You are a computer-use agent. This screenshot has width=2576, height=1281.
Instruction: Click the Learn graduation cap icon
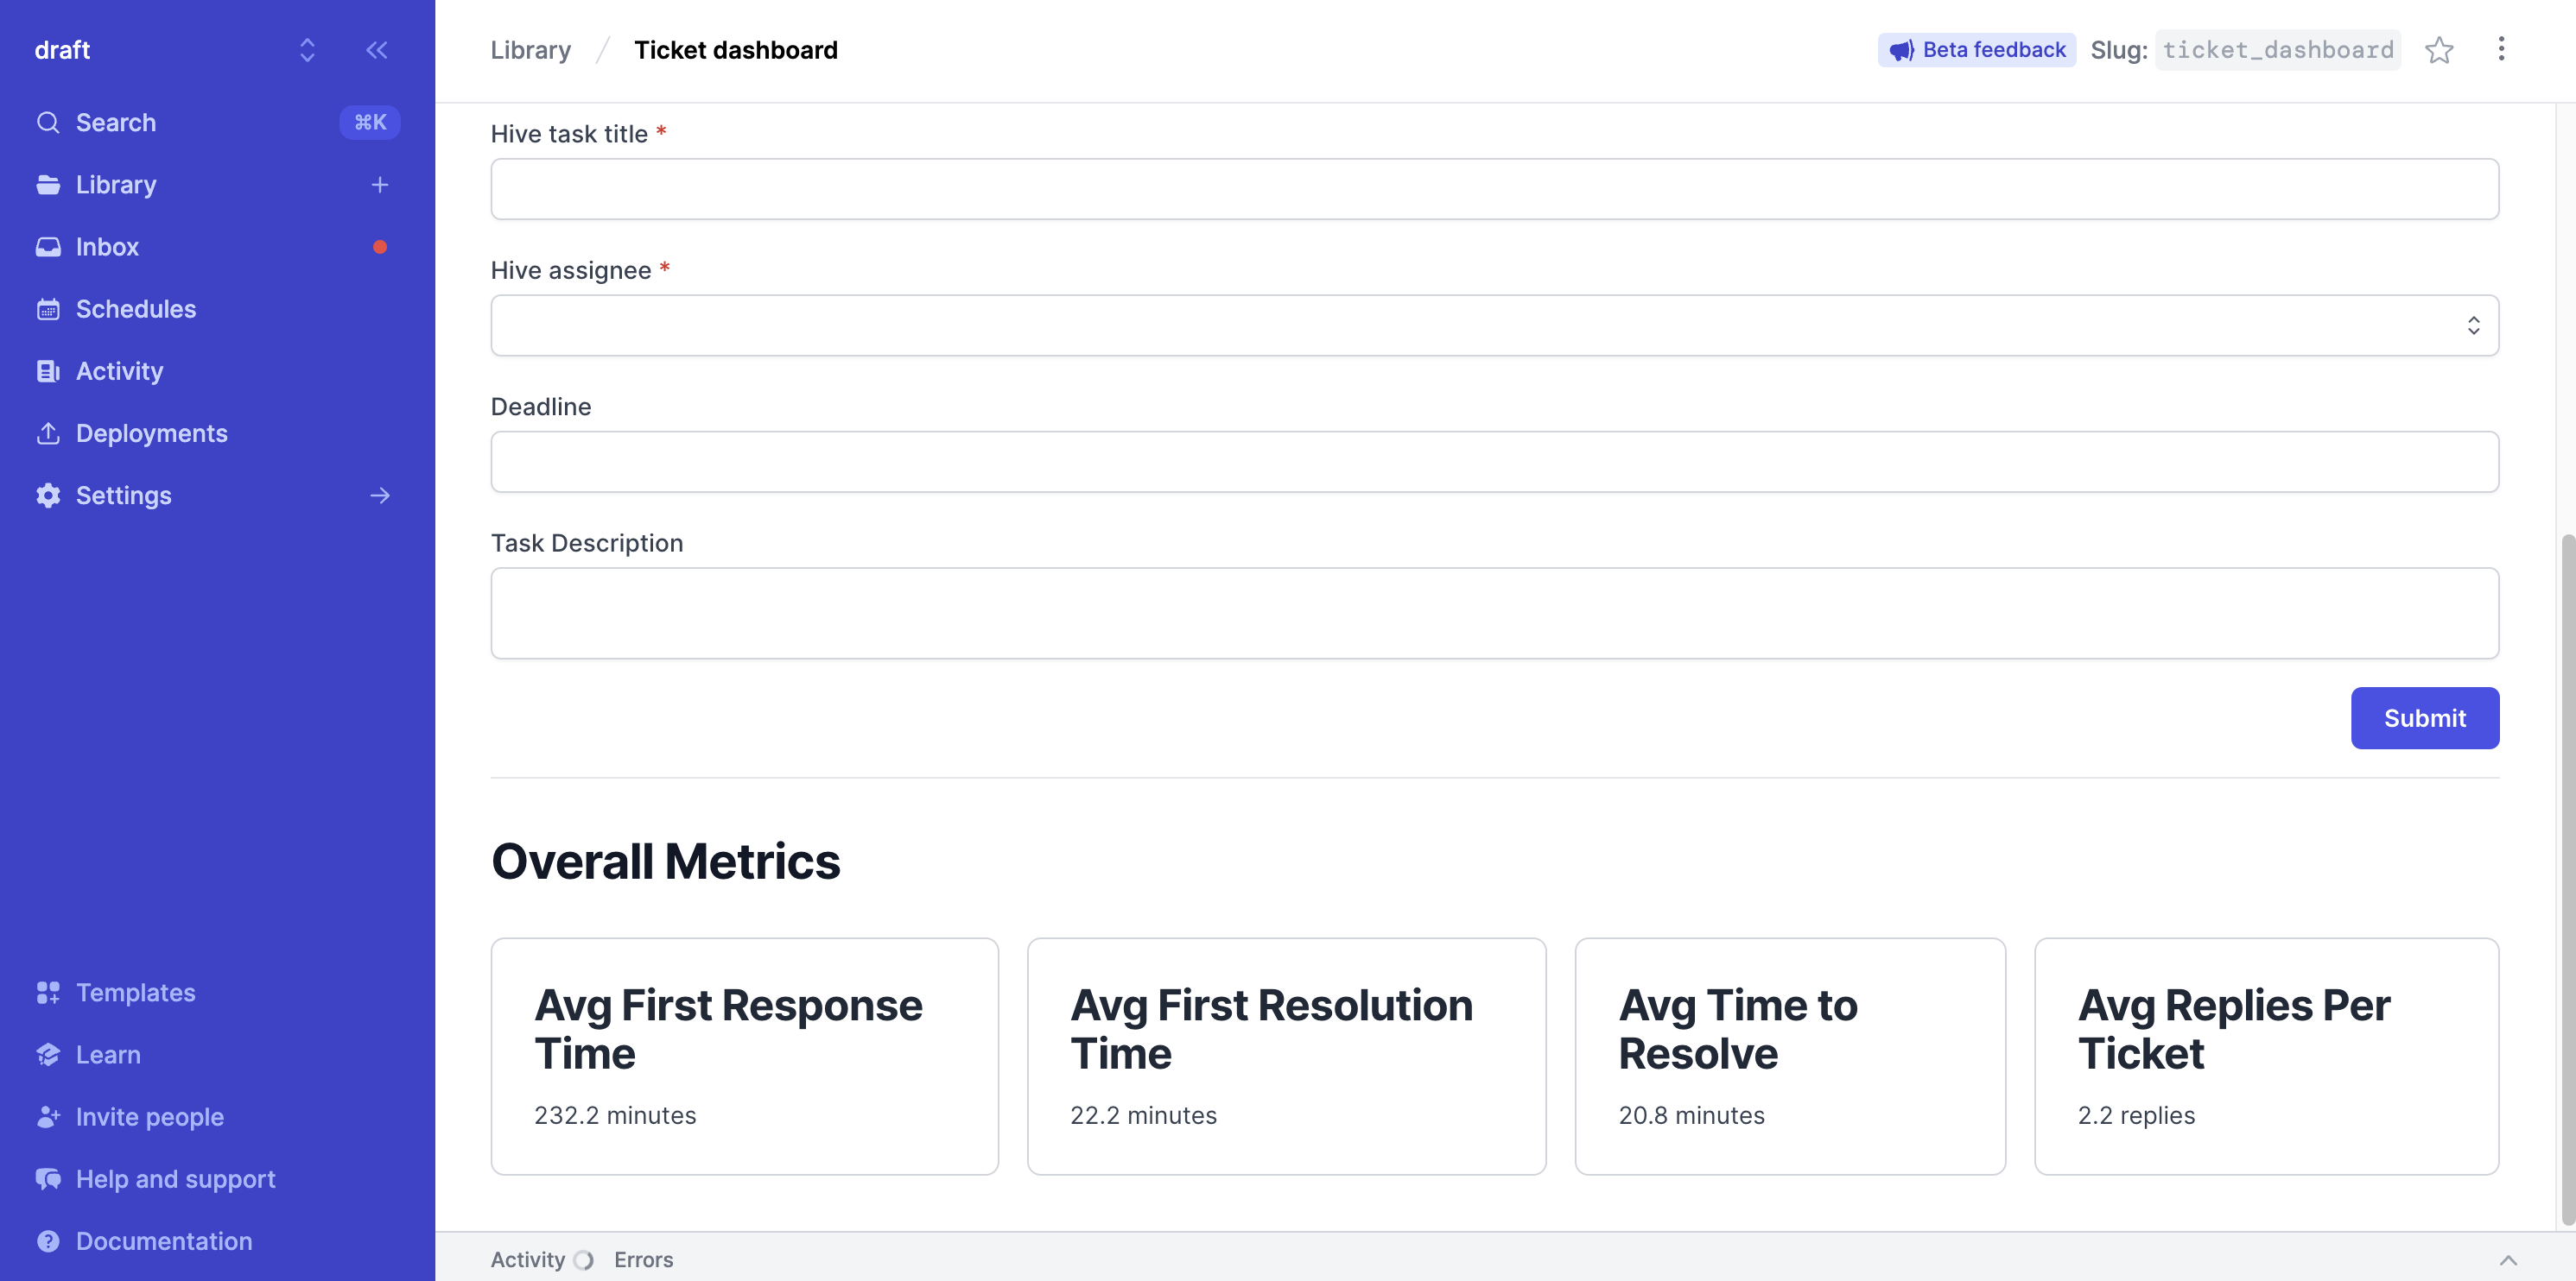[x=48, y=1054]
